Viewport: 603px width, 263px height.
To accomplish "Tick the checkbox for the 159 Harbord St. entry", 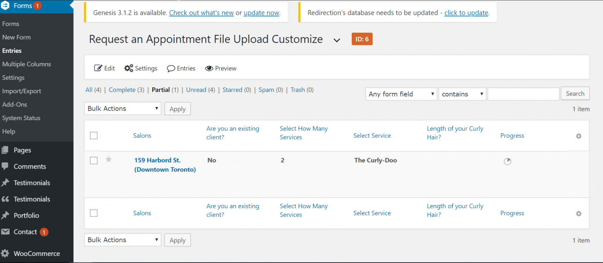I will coord(93,160).
